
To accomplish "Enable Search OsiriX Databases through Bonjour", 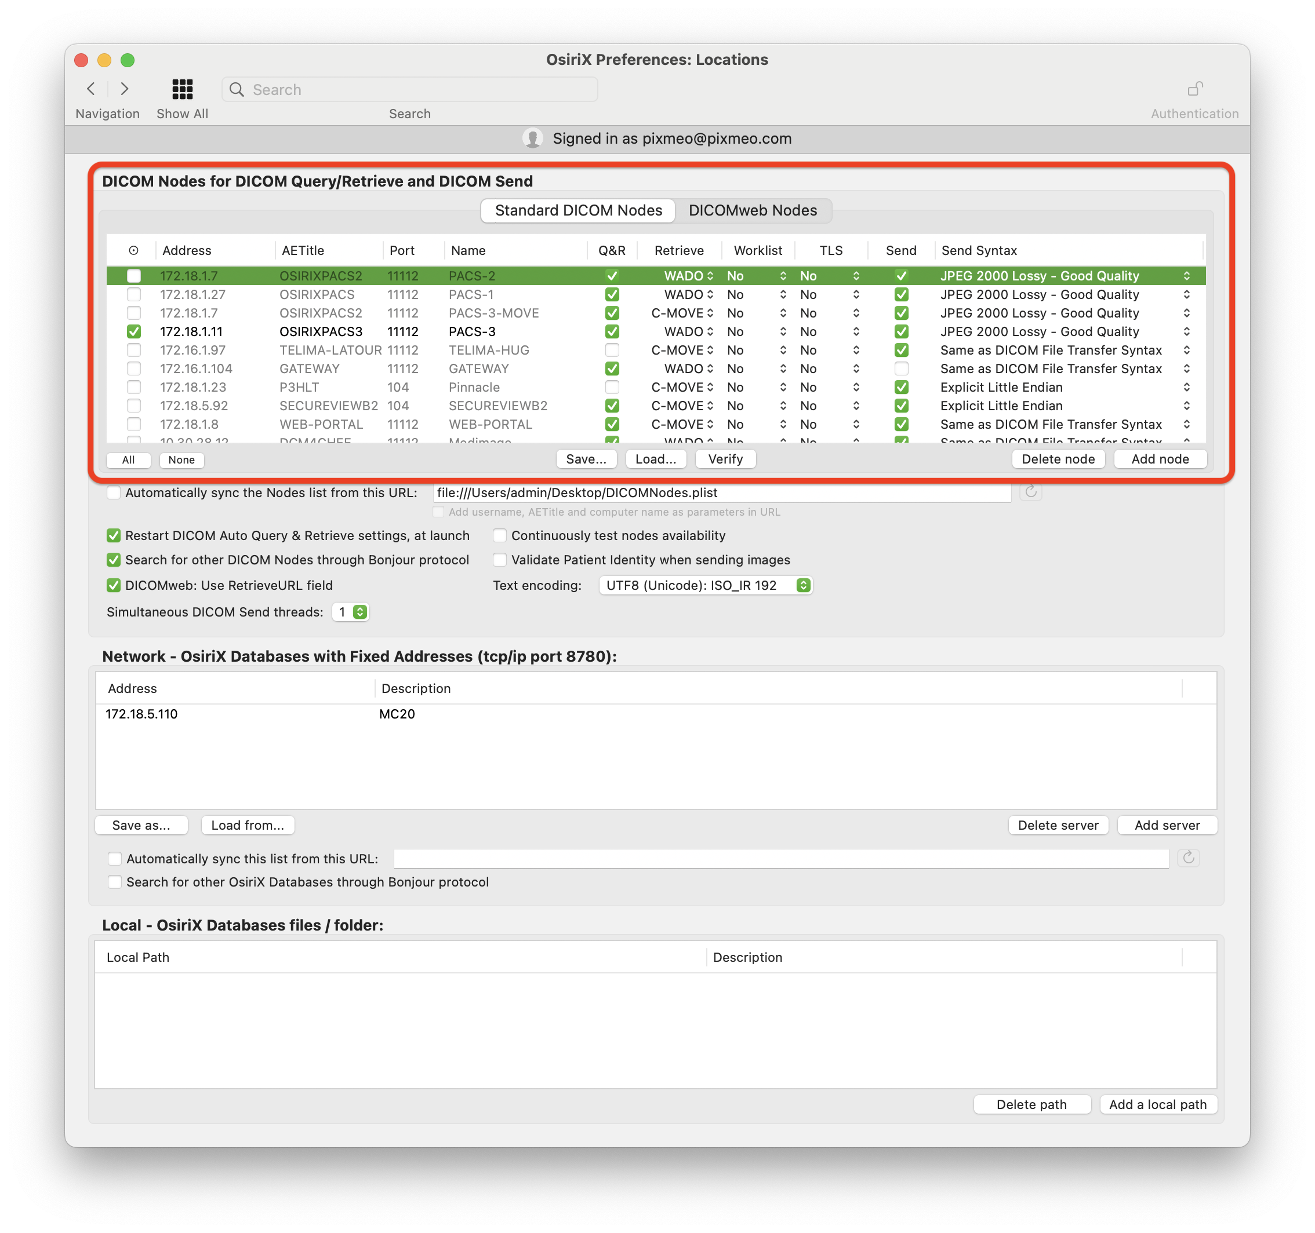I will pos(115,882).
